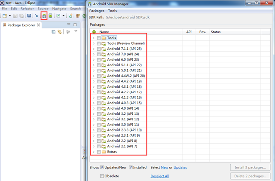Open the Tools menu in SDK Manager
The height and width of the screenshot is (181, 275).
coord(113,11)
